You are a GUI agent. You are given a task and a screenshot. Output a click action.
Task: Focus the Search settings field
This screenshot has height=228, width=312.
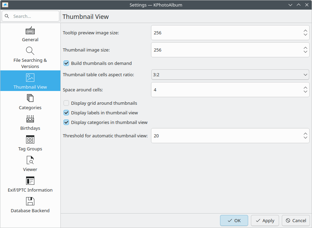pyautogui.click(x=31, y=16)
